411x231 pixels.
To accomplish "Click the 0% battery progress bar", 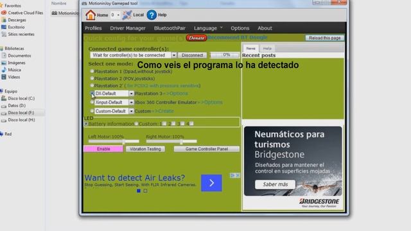I will point(225,55).
